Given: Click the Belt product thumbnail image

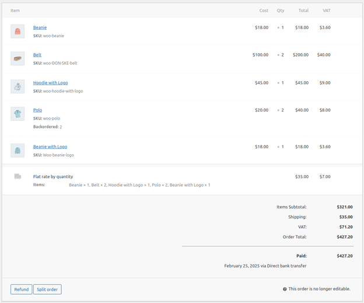Looking at the screenshot, I should point(17,58).
